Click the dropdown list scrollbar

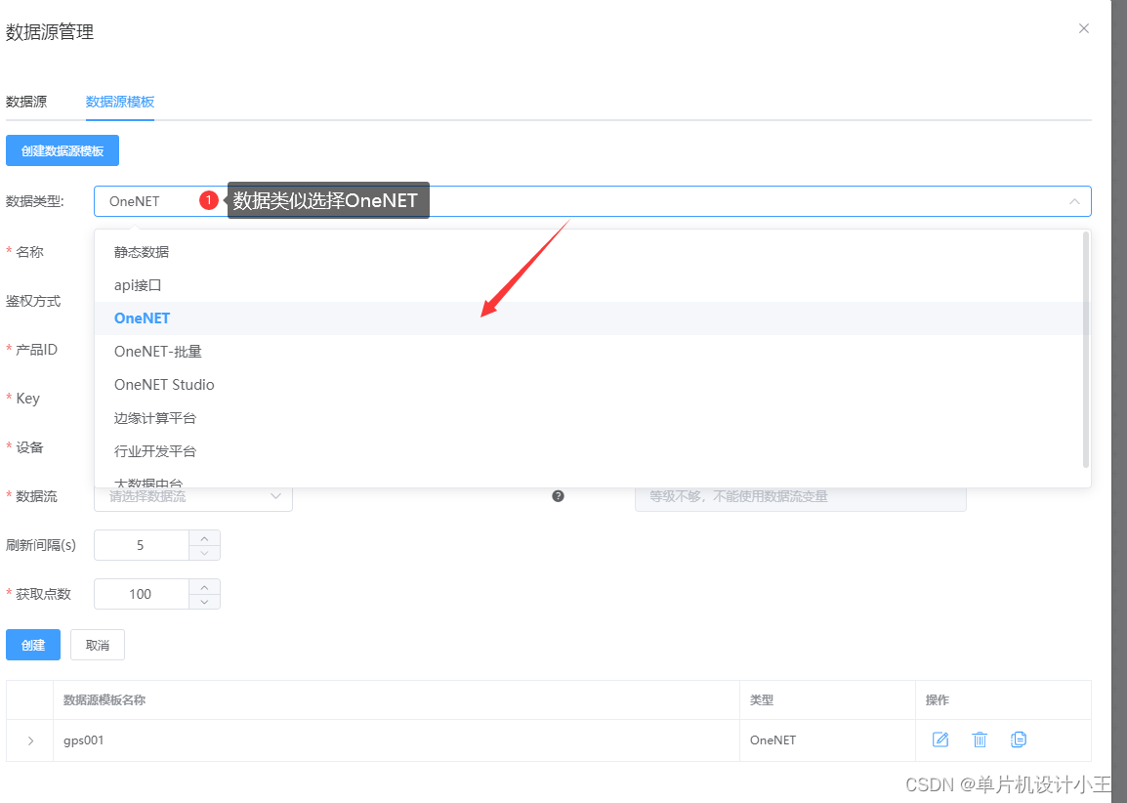[x=1086, y=350]
